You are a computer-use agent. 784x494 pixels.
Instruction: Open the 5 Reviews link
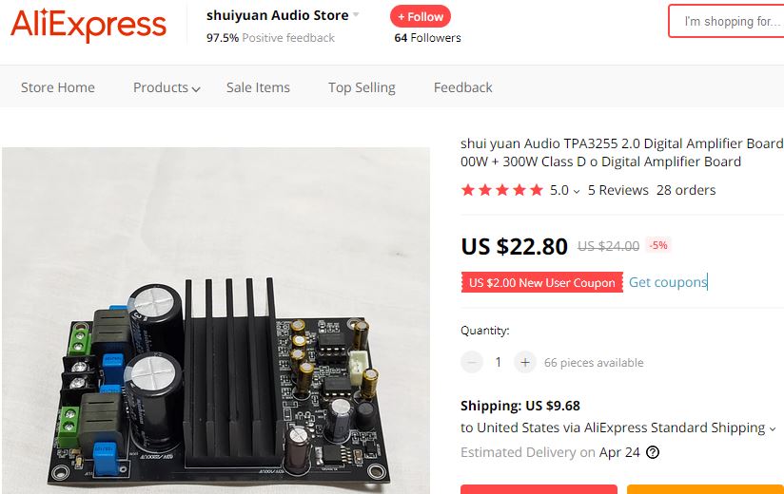pos(618,190)
